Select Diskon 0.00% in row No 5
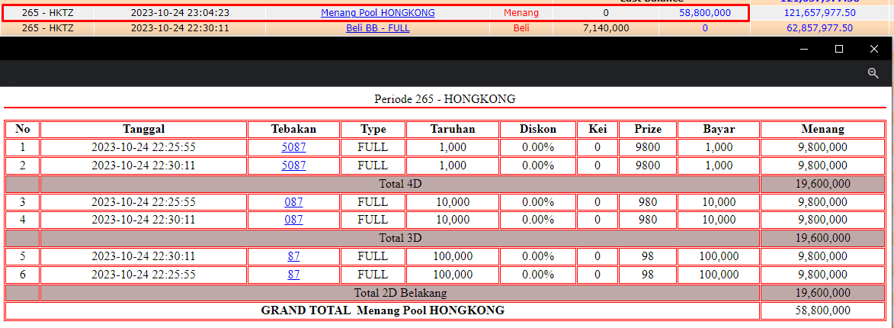Viewport: 894px width, 328px height. [x=537, y=256]
